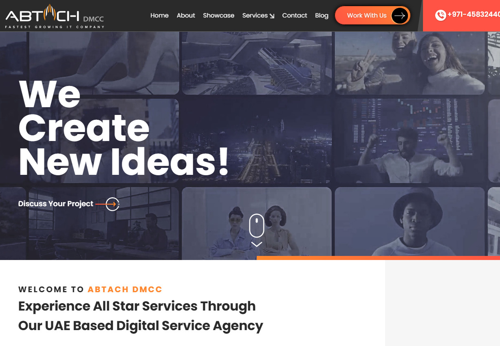Call the +971 phone number link
This screenshot has height=346, width=500.
[474, 15]
